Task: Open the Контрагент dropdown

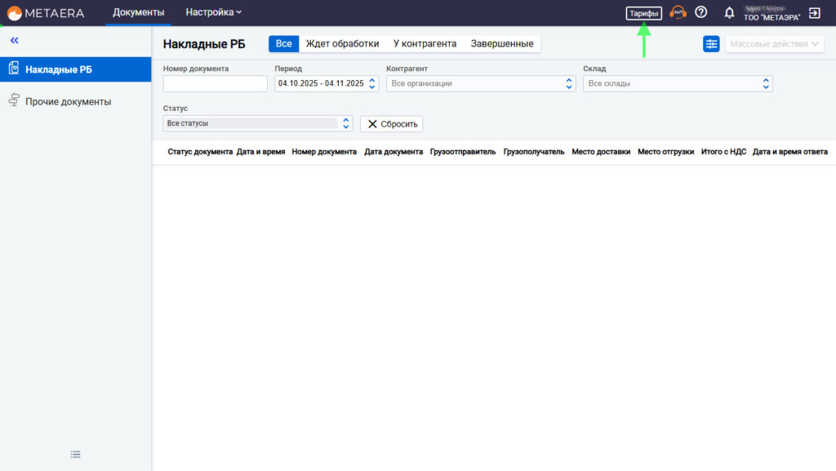Action: 481,83
